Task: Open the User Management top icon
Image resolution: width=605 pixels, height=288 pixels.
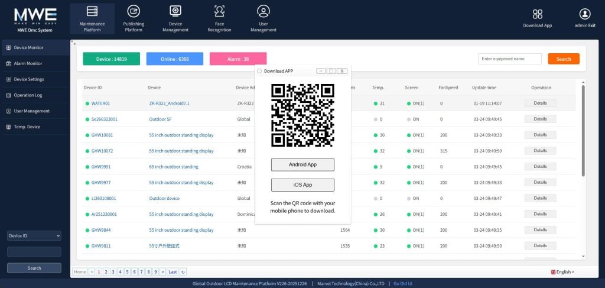Action: pos(264,11)
